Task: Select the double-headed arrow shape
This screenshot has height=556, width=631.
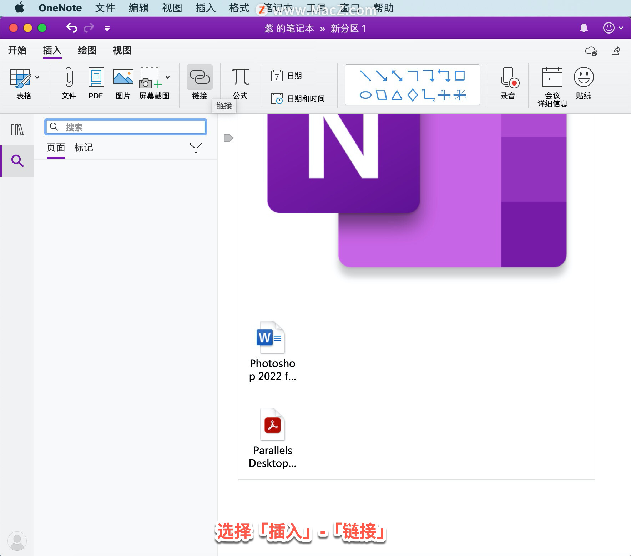Action: [x=397, y=76]
